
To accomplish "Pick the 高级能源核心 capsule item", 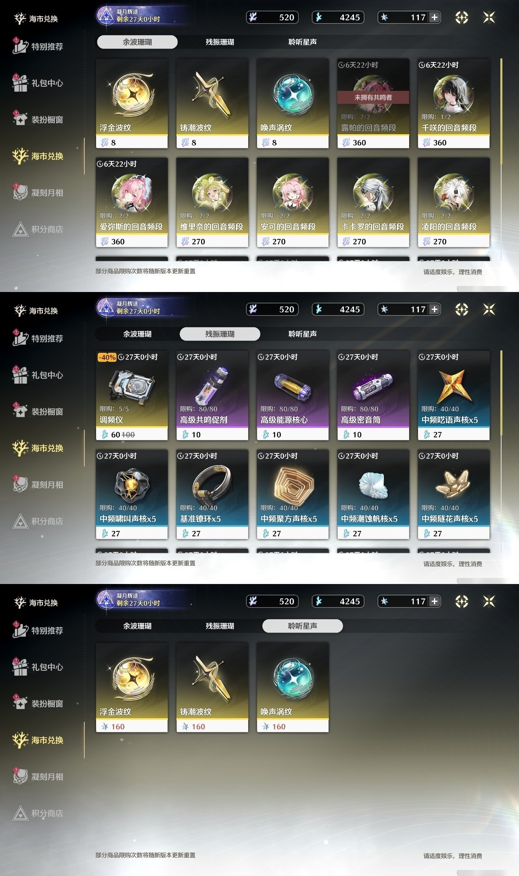I will coord(293,395).
